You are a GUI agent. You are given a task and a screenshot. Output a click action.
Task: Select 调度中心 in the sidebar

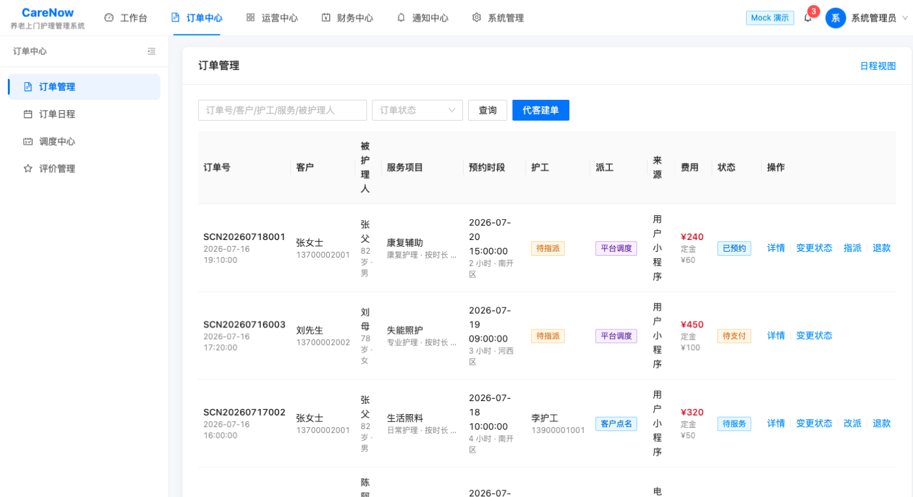[x=84, y=142]
